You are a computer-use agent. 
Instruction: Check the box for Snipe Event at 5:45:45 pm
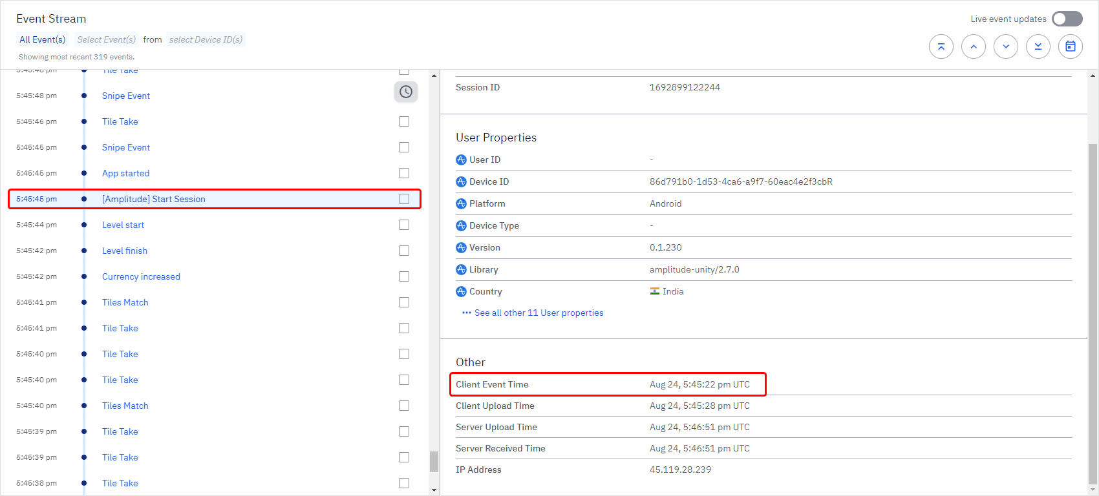[x=404, y=147]
